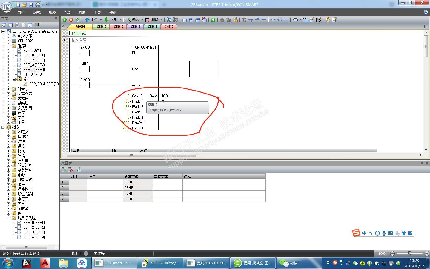Open the 视图 menu

53,12
